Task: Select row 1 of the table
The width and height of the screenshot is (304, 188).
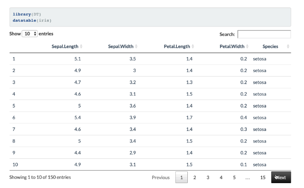Action: [150, 58]
